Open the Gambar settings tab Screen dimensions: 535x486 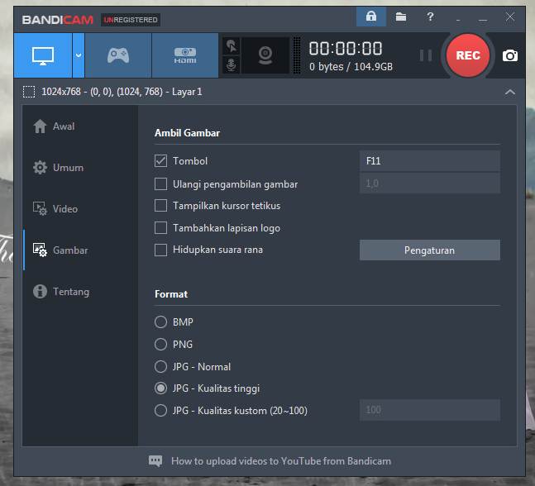pyautogui.click(x=79, y=250)
